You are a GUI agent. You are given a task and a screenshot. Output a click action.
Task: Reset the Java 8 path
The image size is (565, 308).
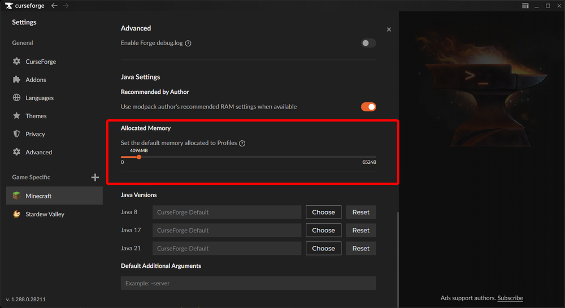360,212
